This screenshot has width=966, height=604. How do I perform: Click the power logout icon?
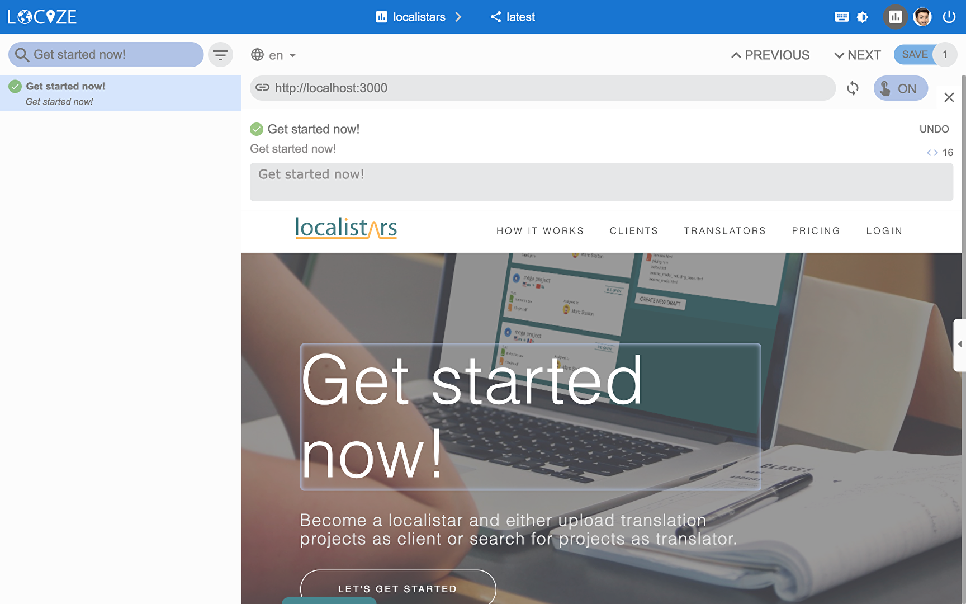tap(949, 17)
